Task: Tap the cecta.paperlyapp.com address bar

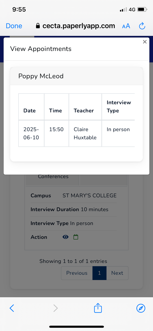Action: click(x=76, y=26)
